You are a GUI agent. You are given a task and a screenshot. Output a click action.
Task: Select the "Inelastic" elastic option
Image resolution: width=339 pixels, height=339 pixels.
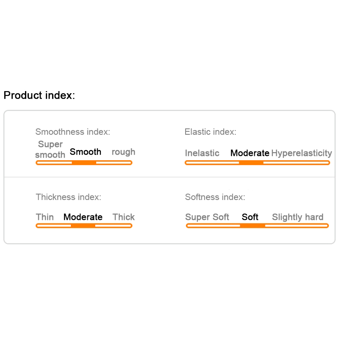(x=202, y=153)
